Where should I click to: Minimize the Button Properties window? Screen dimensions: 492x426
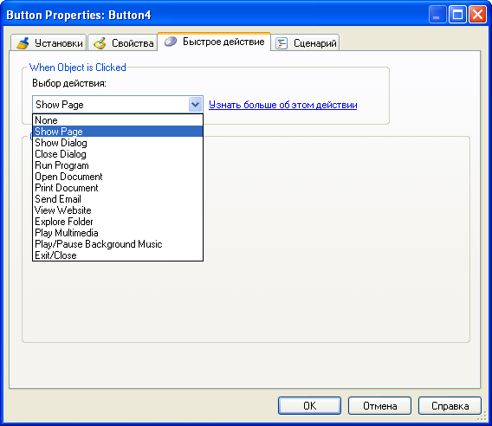click(x=437, y=15)
